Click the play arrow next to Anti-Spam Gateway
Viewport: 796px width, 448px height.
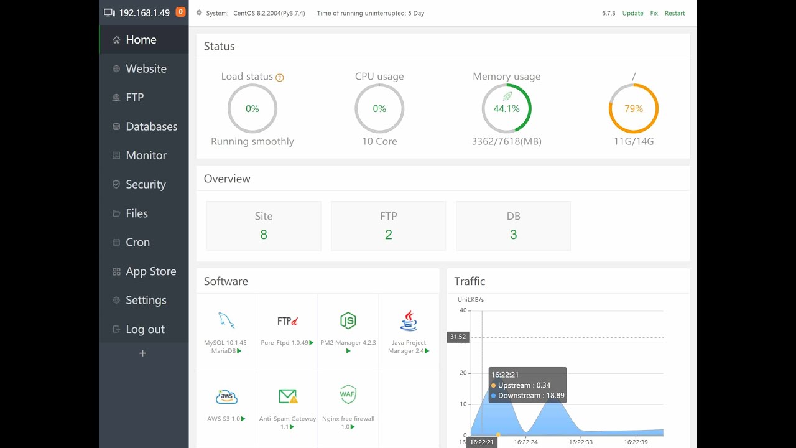[292, 427]
